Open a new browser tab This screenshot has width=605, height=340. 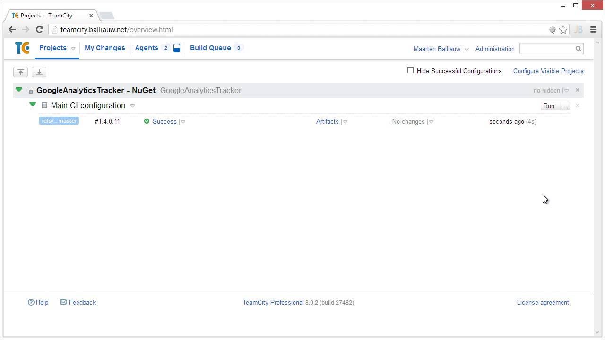(107, 16)
